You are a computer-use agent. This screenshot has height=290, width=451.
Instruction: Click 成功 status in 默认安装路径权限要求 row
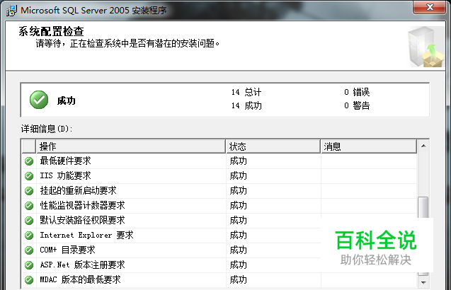pos(238,221)
